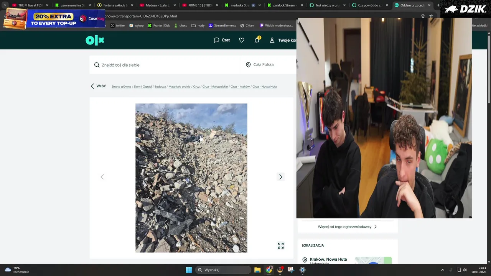The width and height of the screenshot is (491, 276).
Task: Open the Twoje konto account menu
Action: [x=283, y=40]
